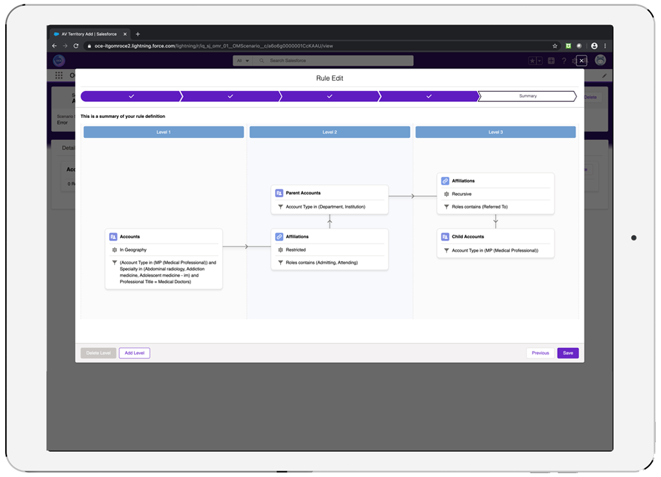The image size is (661, 477).
Task: Click the filter icon beside Roles contains (Referred To)
Action: tap(445, 207)
